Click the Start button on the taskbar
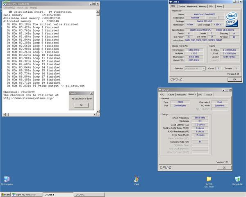The height and width of the screenshot is (197, 246). click(x=5, y=195)
